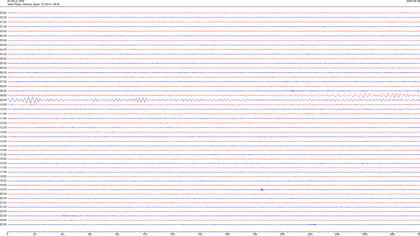The image size is (420, 236).
Task: Select the 06:30 trace time label
Action: [x=3, y=73]
